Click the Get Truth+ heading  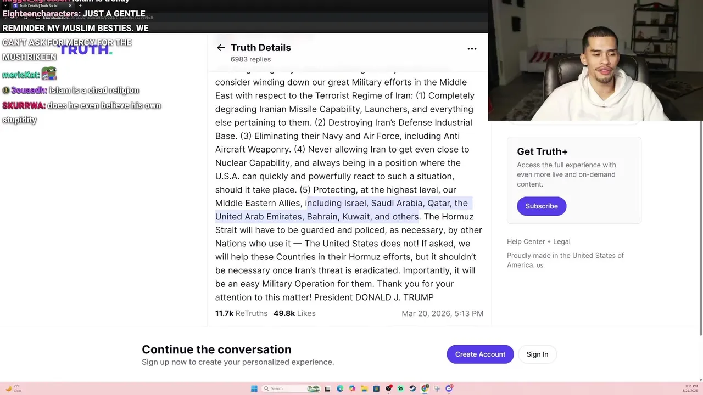(x=542, y=151)
